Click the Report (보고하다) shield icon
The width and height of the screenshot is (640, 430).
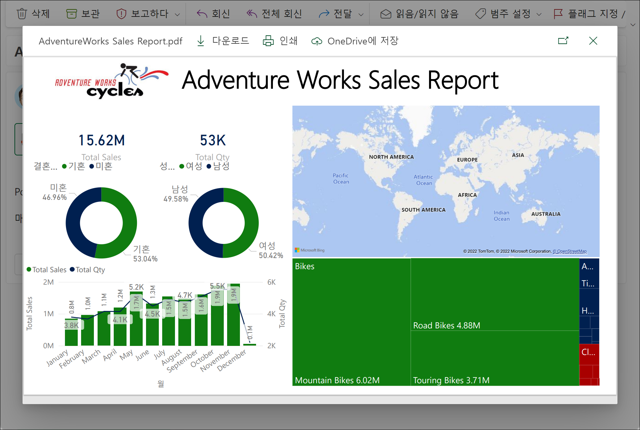point(121,14)
